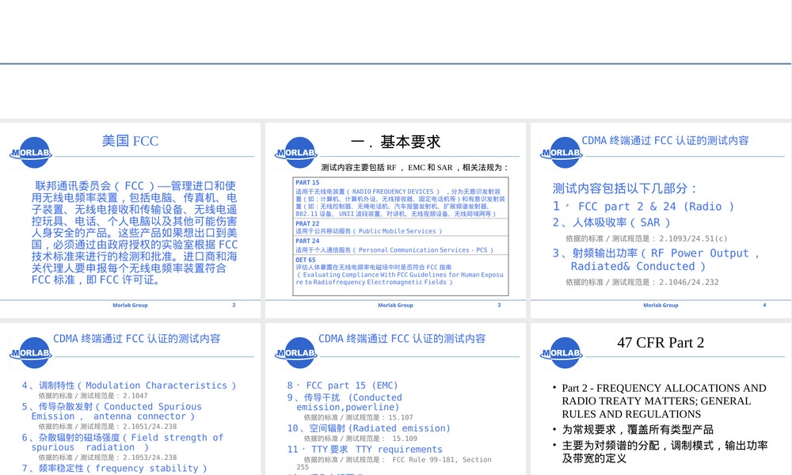
Task: Click the 'Personal Communication Services - PCS' line
Action: pyautogui.click(x=394, y=250)
